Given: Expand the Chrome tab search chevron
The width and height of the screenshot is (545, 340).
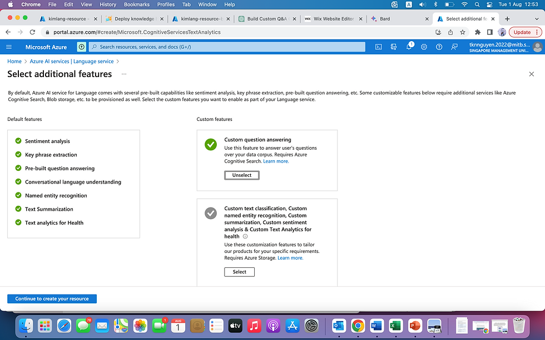Looking at the screenshot, I should click(x=536, y=19).
